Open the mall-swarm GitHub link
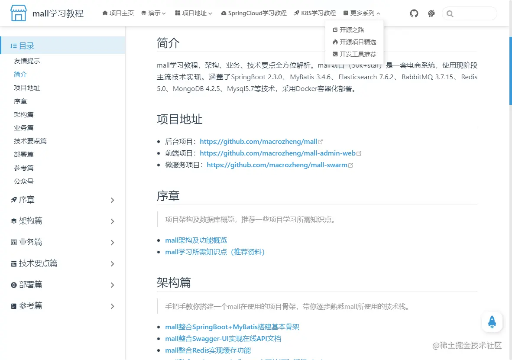This screenshot has width=512, height=360. click(x=277, y=165)
